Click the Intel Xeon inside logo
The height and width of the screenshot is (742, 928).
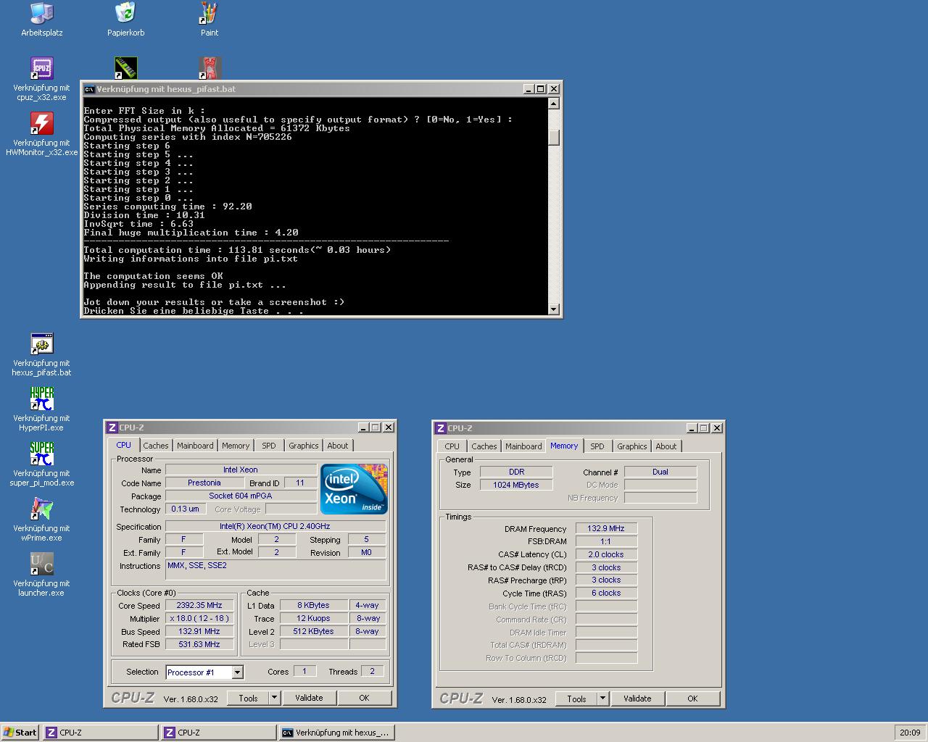354,489
